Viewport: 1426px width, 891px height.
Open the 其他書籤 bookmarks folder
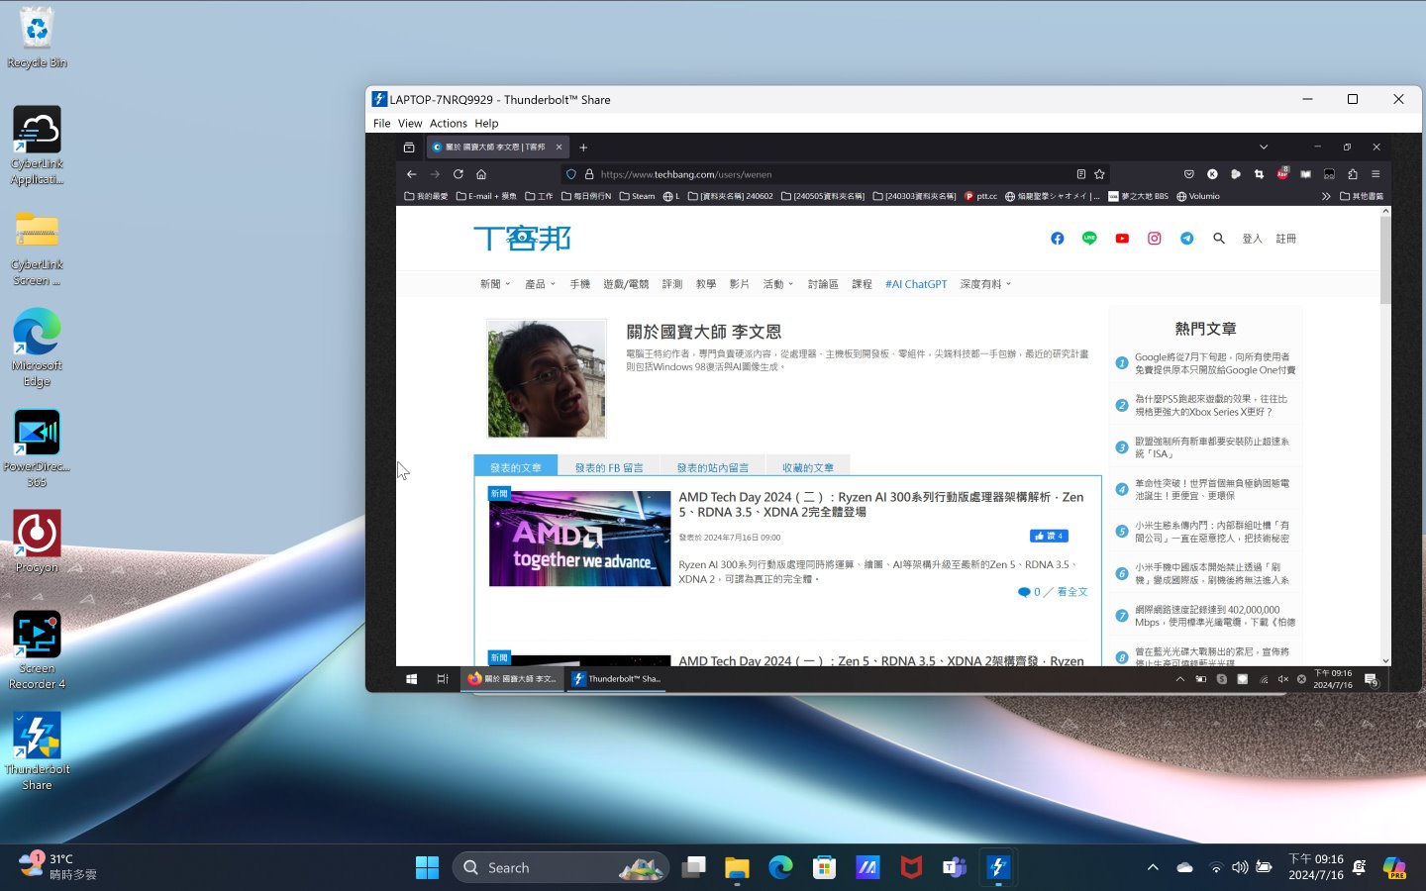[x=1362, y=196]
